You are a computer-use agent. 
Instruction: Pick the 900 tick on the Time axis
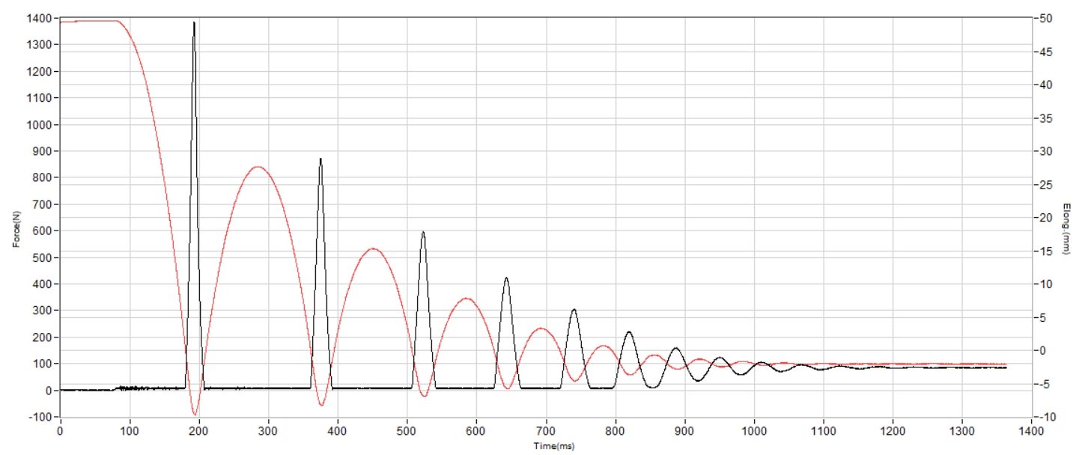point(684,432)
